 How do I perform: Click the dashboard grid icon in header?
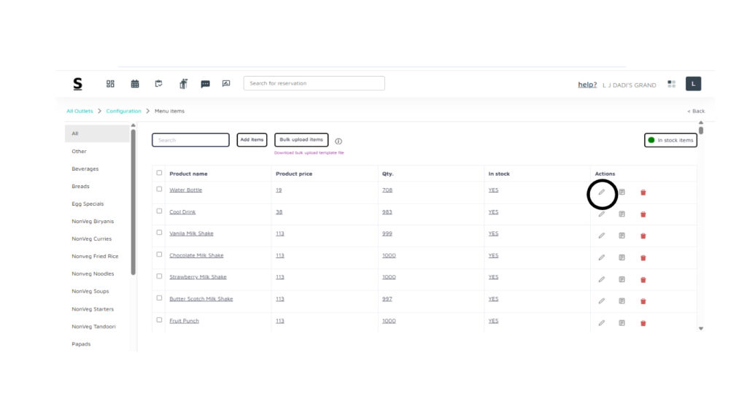pos(111,84)
